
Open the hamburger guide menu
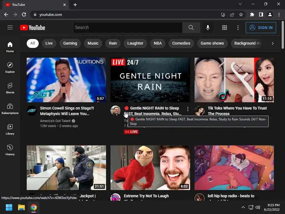coord(10,28)
